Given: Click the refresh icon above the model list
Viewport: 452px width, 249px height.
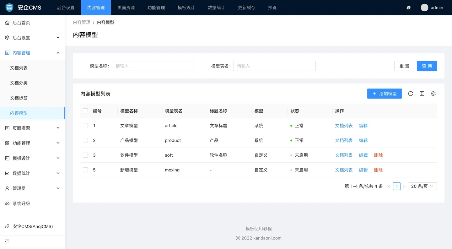Looking at the screenshot, I should (x=411, y=94).
